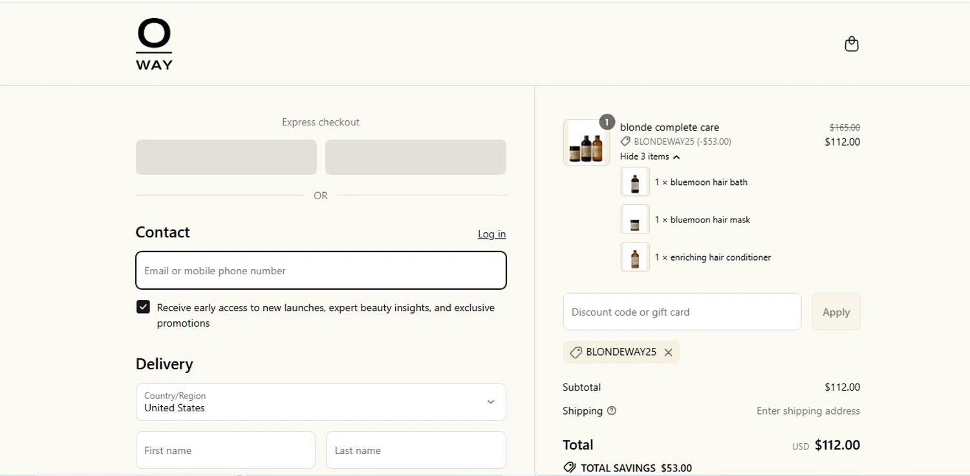Viewport: 970px width, 476px height.
Task: Click the 'TOTAL SAVINGS $53.00' text
Action: click(636, 468)
